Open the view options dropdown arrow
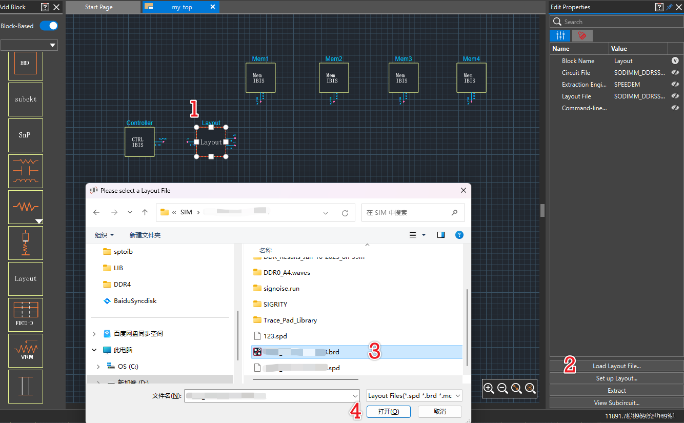 coord(424,235)
